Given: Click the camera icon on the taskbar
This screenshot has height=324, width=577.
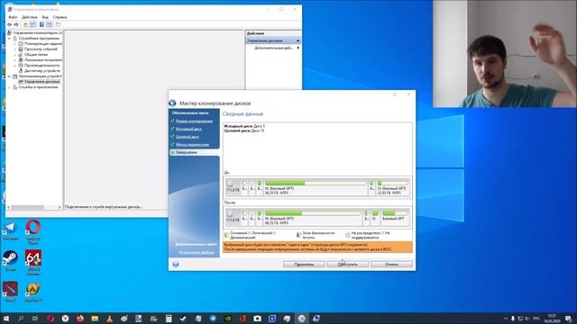Looking at the screenshot, I should [x=257, y=318].
